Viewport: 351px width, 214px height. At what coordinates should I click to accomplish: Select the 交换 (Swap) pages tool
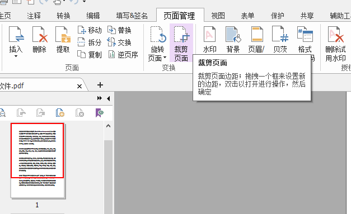119,42
